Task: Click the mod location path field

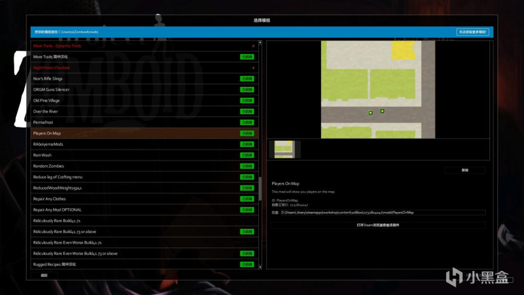Action: pyautogui.click(x=382, y=212)
